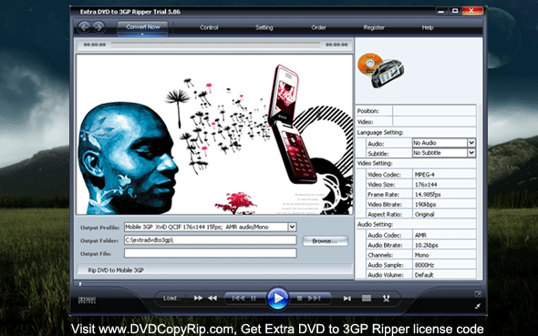
Task: Click the forward arrow navigation icon
Action: coord(98,27)
